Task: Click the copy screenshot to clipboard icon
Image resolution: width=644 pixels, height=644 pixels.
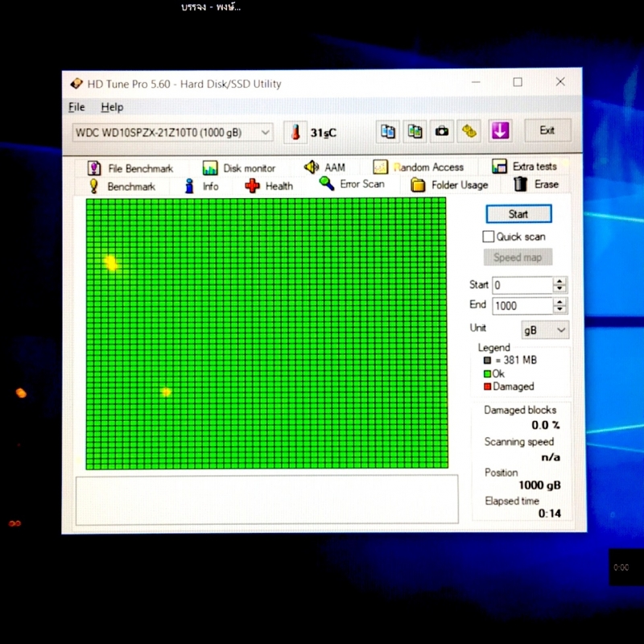Action: coord(415,132)
